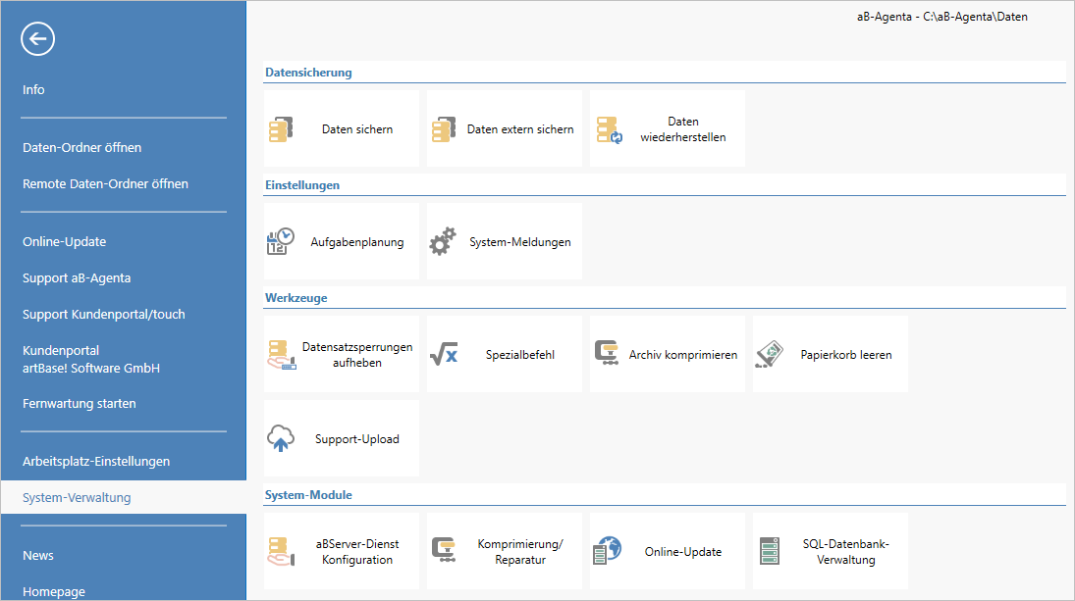Click the Archiv komprimieren clamp icon
This screenshot has height=601, width=1075.
607,353
